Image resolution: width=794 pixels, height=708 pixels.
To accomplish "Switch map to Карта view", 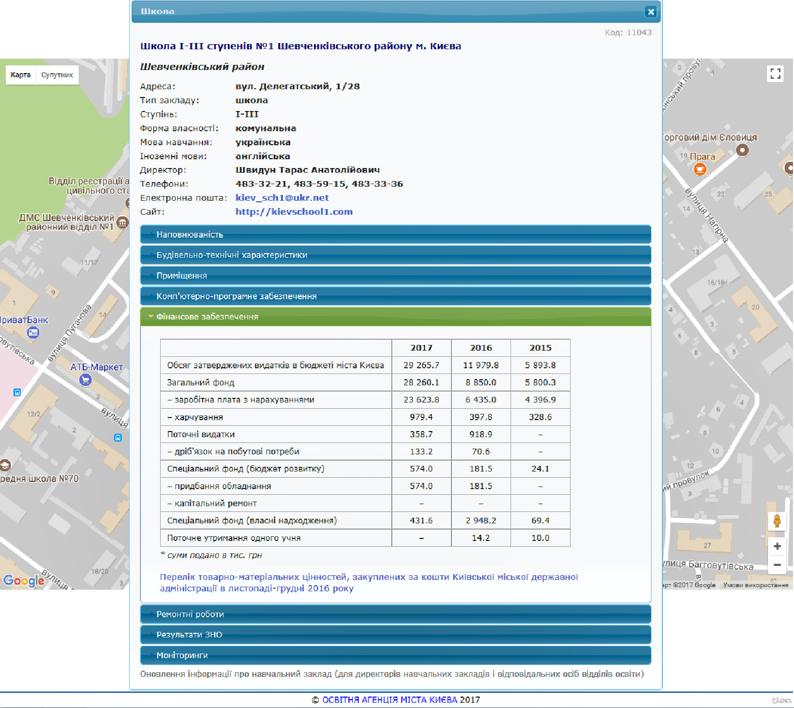I will (x=21, y=75).
